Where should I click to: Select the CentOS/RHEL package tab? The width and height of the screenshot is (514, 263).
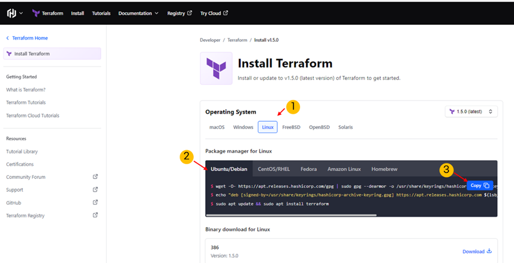pos(274,169)
